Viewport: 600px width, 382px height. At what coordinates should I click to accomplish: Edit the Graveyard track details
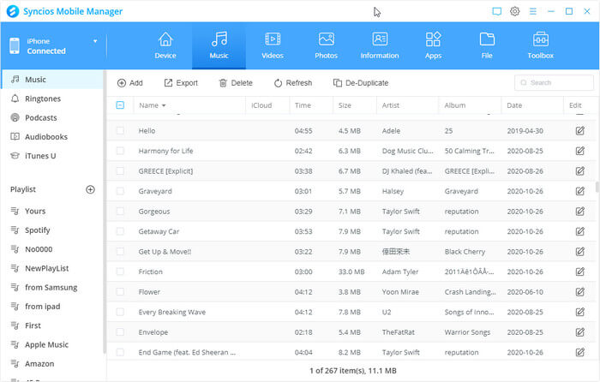coord(580,191)
